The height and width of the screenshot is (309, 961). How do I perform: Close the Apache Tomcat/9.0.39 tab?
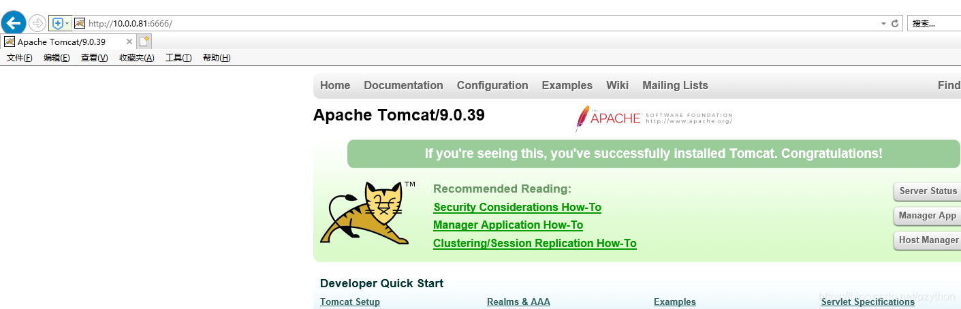tap(129, 42)
